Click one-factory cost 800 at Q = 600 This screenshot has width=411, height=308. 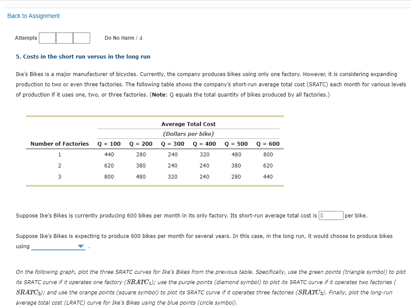click(x=268, y=155)
